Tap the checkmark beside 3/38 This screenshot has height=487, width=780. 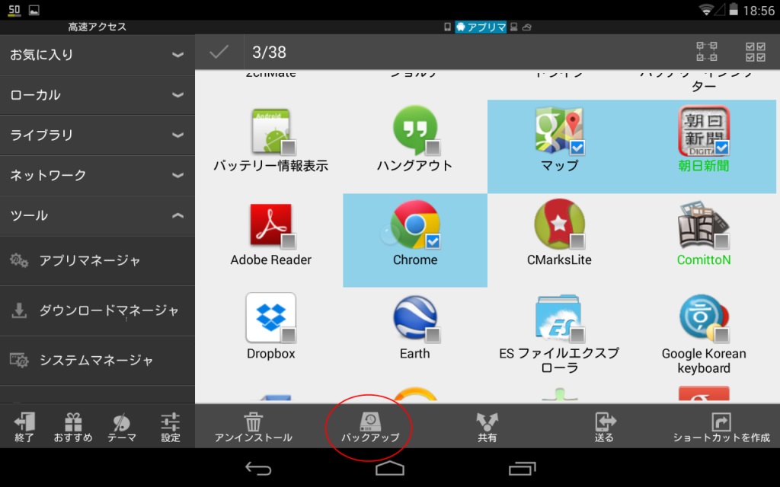219,52
